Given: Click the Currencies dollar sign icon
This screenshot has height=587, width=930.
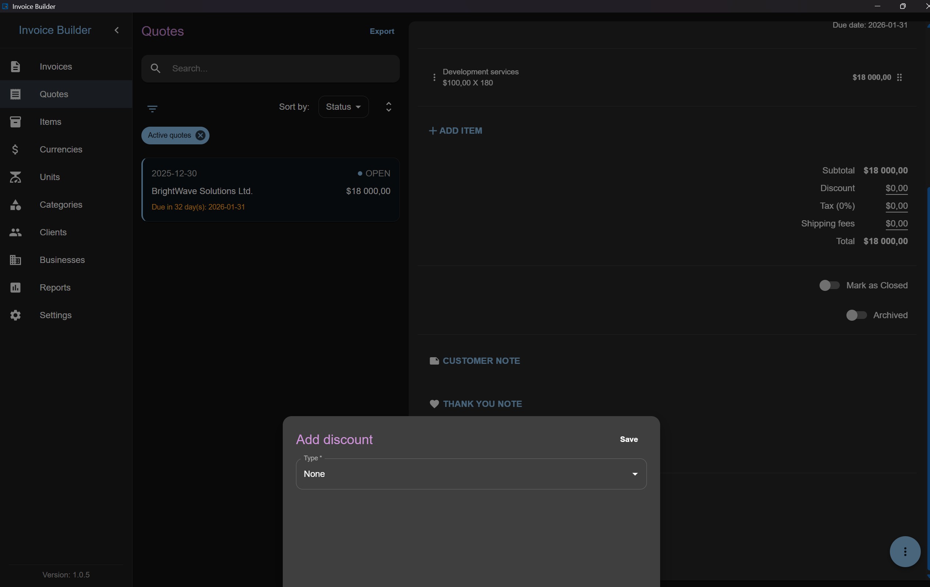Looking at the screenshot, I should pos(15,150).
